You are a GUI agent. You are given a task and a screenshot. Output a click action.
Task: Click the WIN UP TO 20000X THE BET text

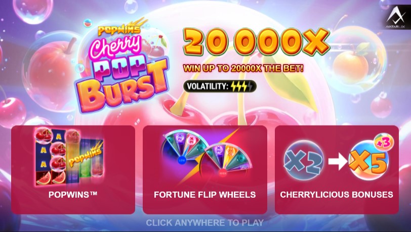pos(243,69)
